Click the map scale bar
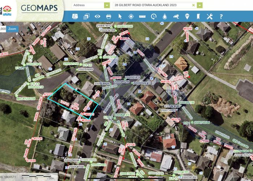This screenshot has height=181, width=253. [37, 176]
